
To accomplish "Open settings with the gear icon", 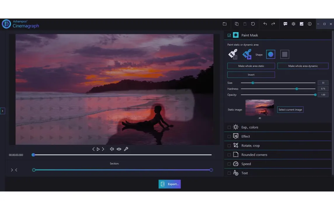I will [x=293, y=24].
